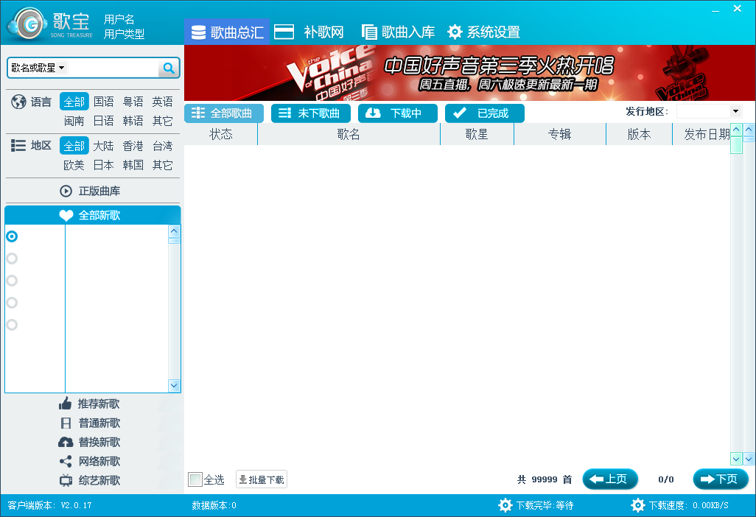Show the 下载中 list
This screenshot has height=517, width=756.
[x=398, y=113]
